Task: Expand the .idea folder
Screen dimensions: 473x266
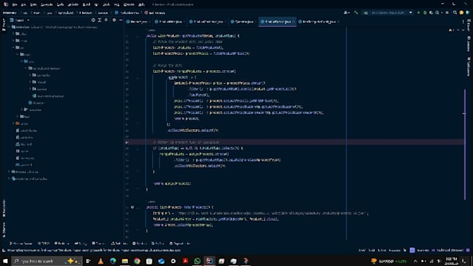Action: tap(14, 34)
